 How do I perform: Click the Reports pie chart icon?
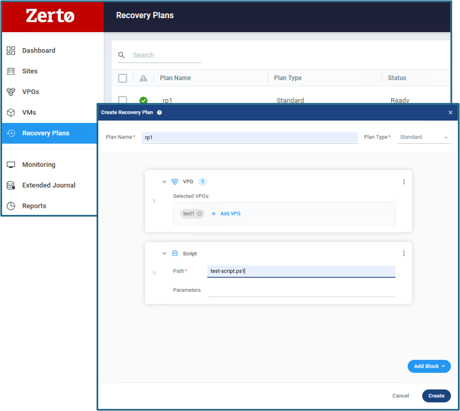pos(11,206)
